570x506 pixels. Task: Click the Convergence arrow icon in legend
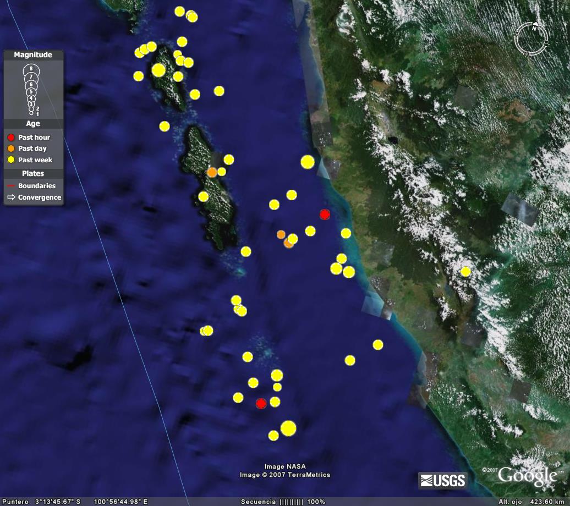(10, 197)
